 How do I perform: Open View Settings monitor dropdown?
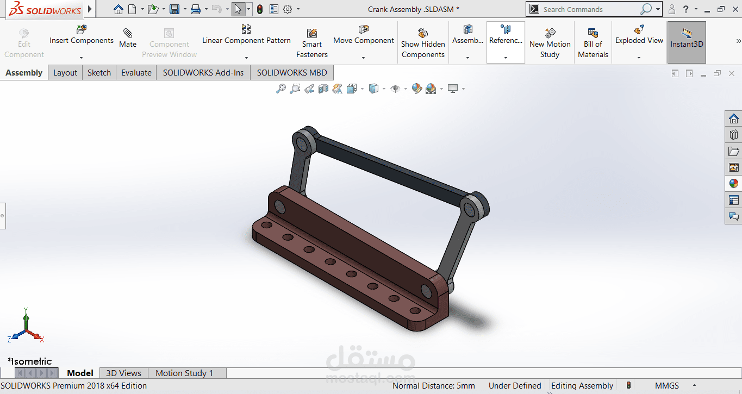pos(453,89)
